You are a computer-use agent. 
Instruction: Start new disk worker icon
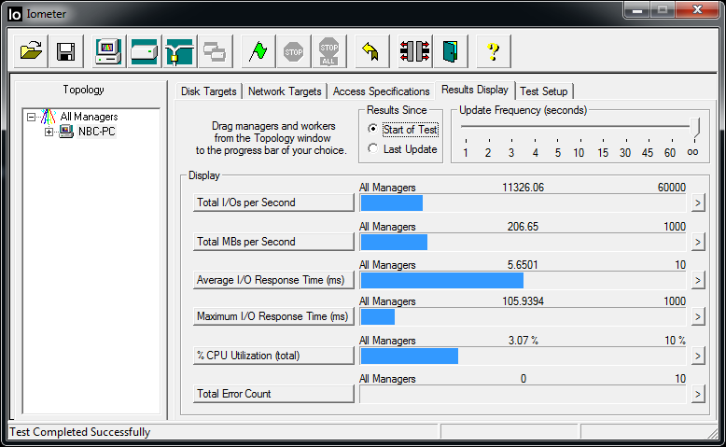pos(144,51)
